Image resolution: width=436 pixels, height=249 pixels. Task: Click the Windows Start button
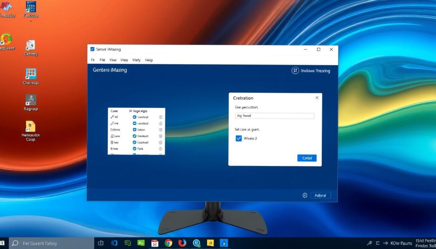tap(2, 243)
